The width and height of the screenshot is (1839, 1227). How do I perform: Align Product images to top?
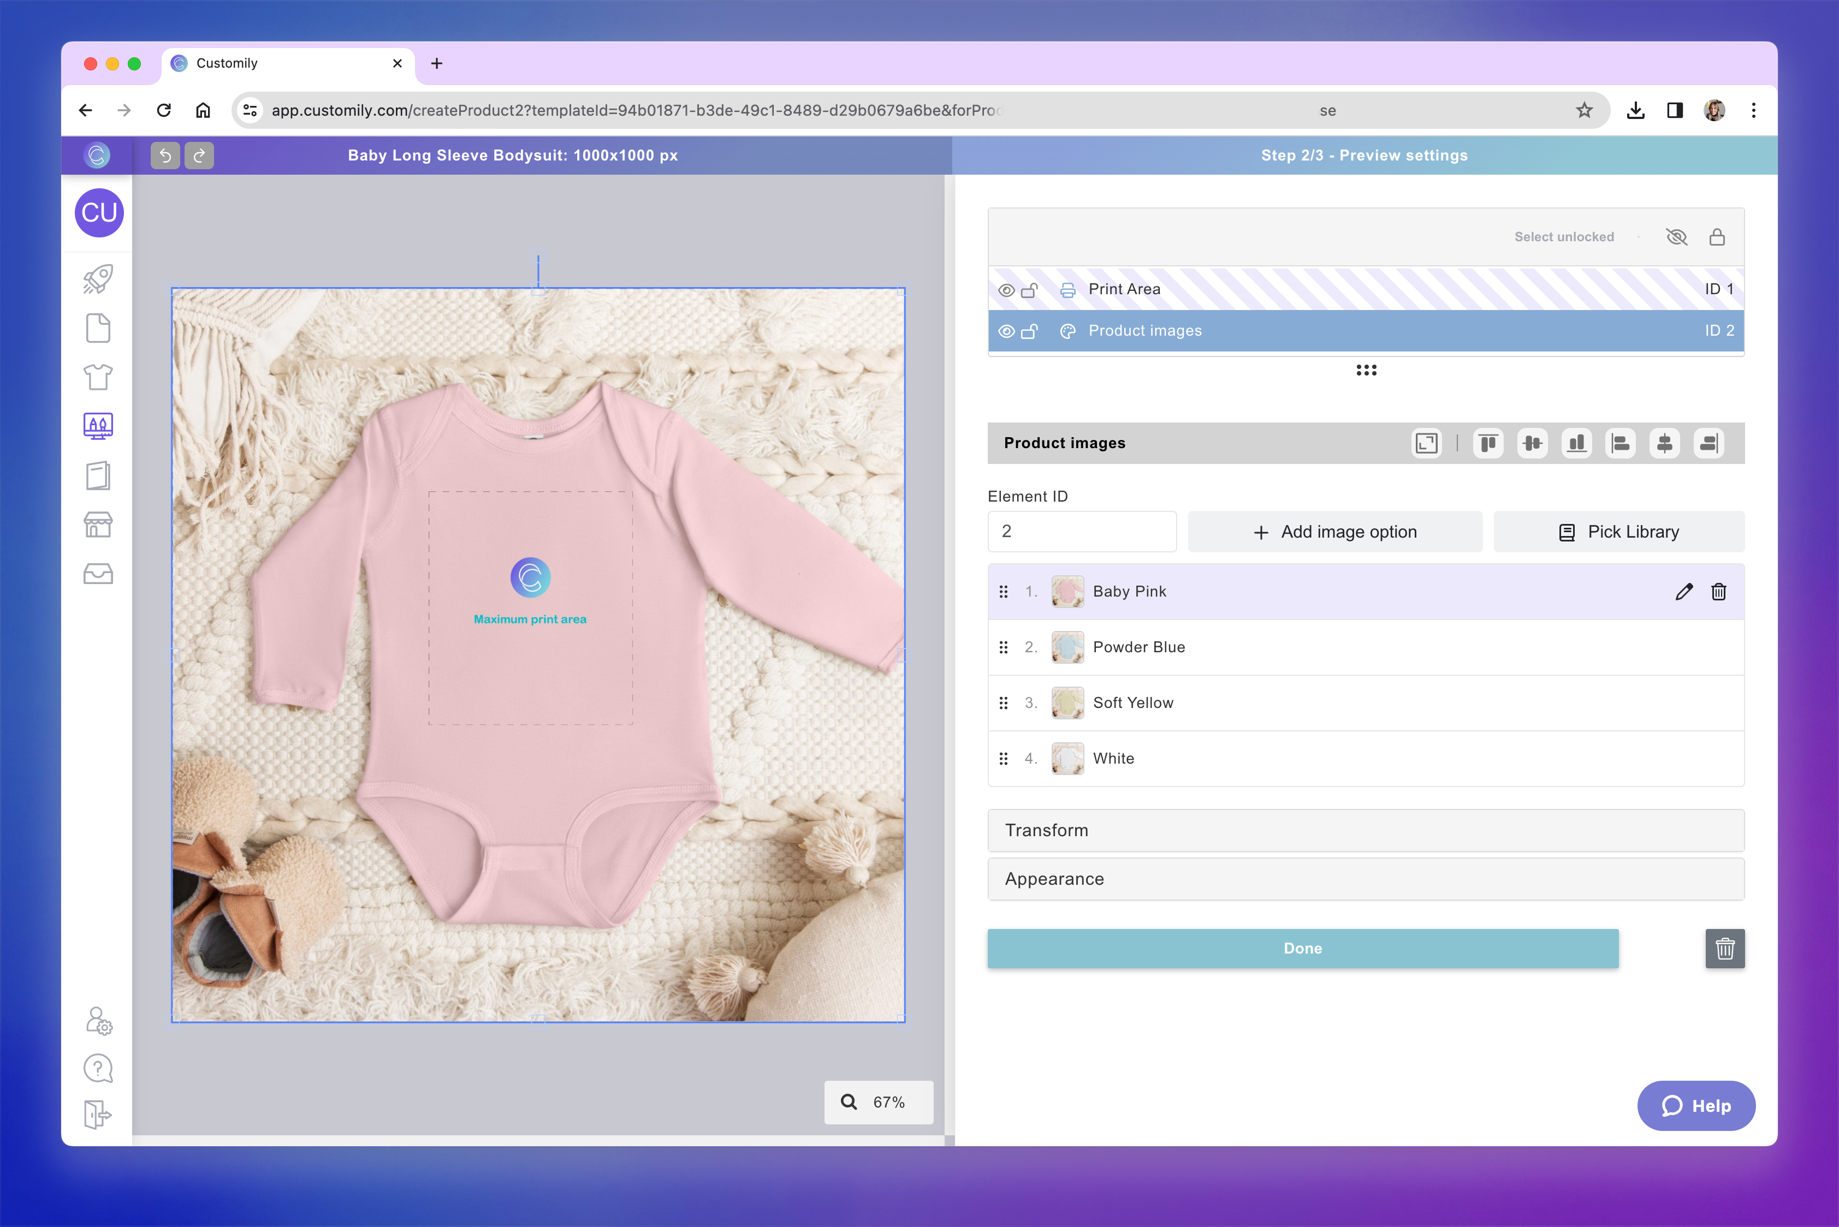click(x=1487, y=443)
